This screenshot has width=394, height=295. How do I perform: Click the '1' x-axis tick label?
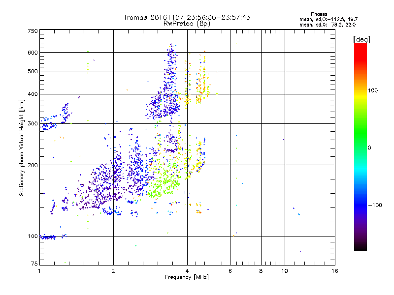39,271
